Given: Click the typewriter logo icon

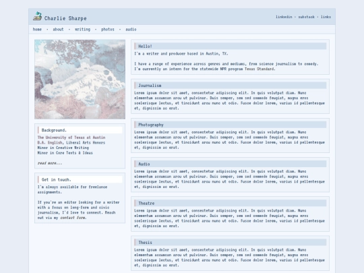Looking at the screenshot, I should (x=37, y=16).
